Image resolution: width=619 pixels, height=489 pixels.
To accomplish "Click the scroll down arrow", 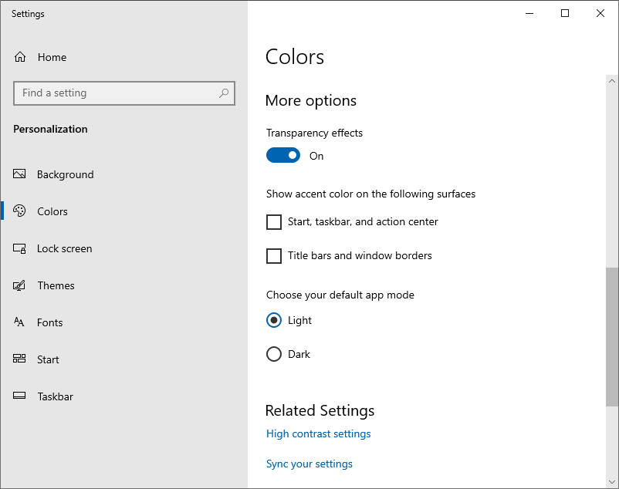I will coord(612,482).
